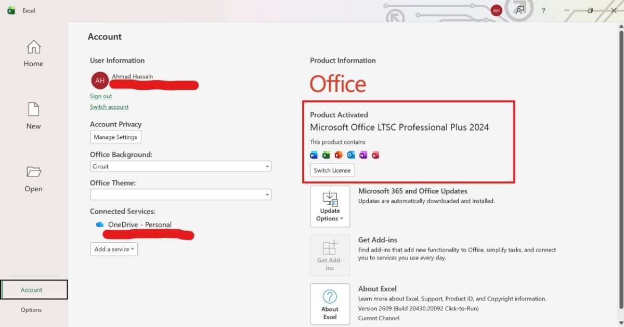Click the Excel icon in product contents
This screenshot has width=624, height=327.
(326, 155)
